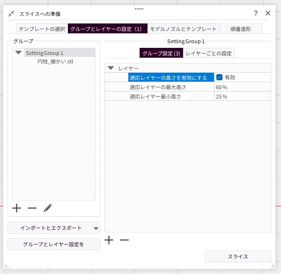
Task: Open help with the question mark icon
Action: point(256,13)
